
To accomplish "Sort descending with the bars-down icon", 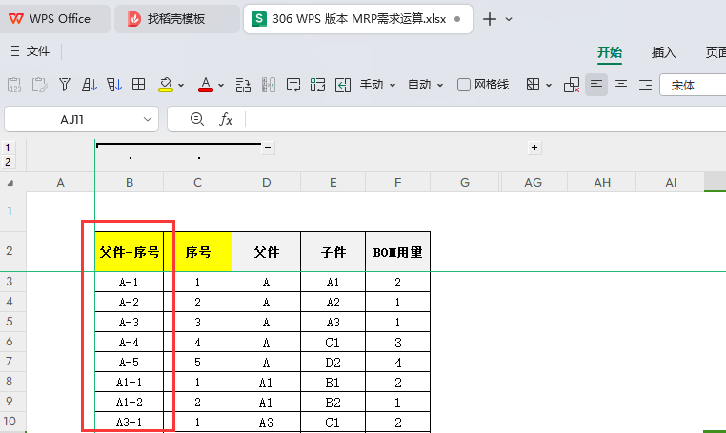I will coord(114,85).
